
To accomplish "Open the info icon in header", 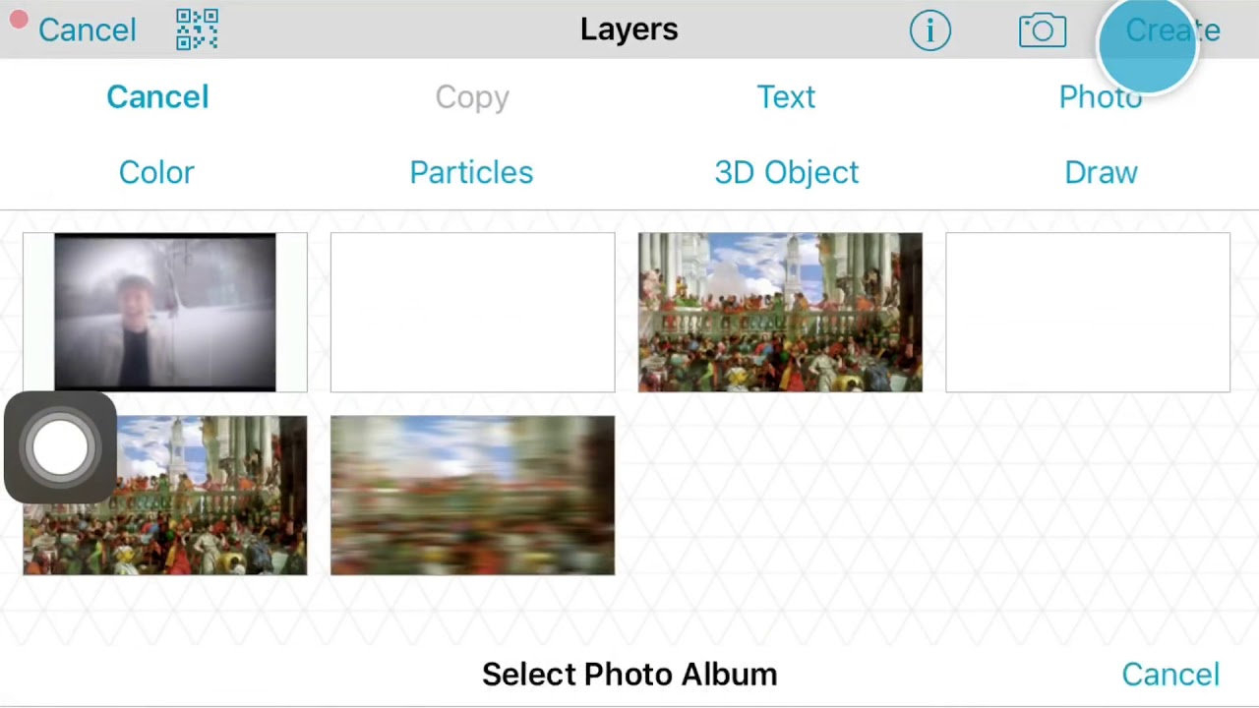I will pyautogui.click(x=929, y=30).
